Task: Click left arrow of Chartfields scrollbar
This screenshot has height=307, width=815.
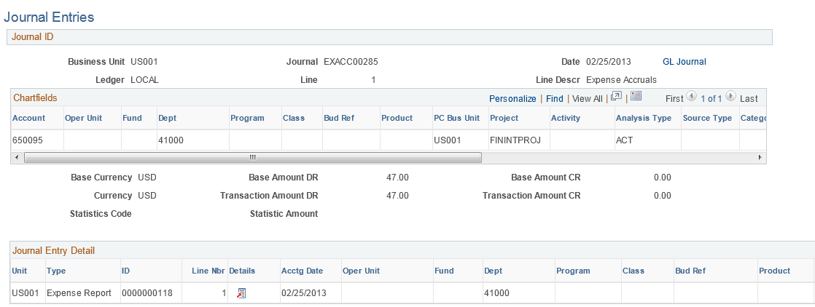Action: 17,157
